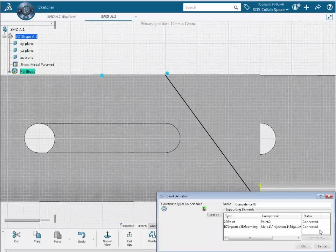The height and width of the screenshot is (252, 336).
Task: Open the compass play button
Action: pyautogui.click(x=26, y=10)
